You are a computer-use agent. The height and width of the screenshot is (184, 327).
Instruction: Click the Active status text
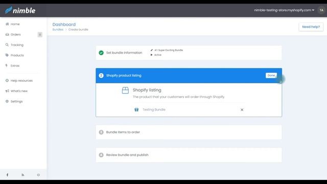[x=158, y=55]
